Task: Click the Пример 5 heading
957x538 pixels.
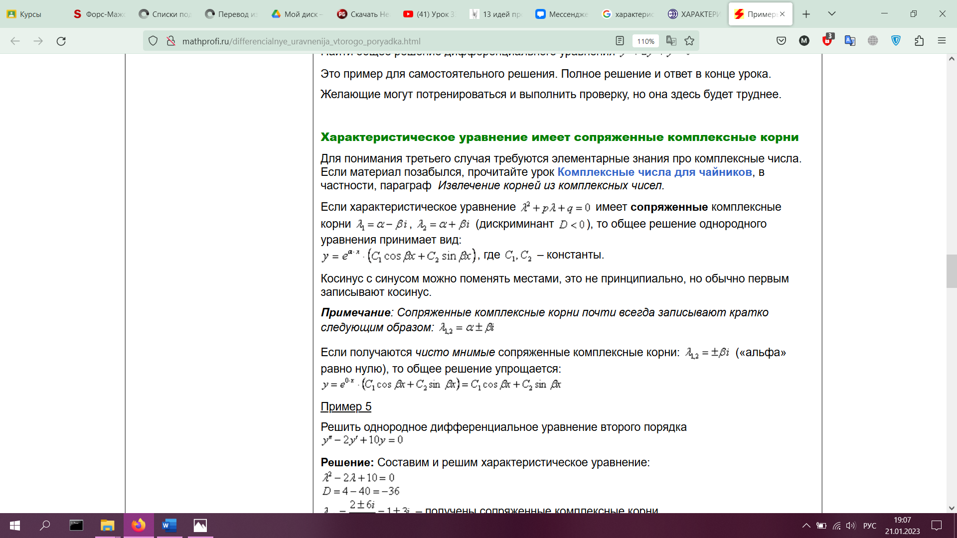Action: pyautogui.click(x=346, y=406)
